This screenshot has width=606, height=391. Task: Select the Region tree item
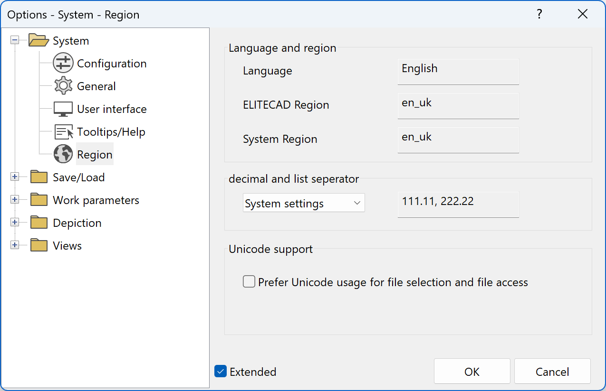tap(95, 154)
